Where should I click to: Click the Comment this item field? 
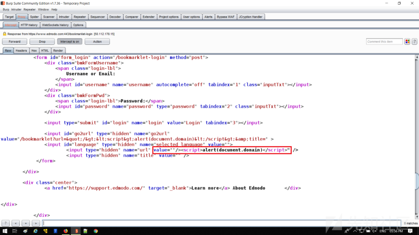384,42
